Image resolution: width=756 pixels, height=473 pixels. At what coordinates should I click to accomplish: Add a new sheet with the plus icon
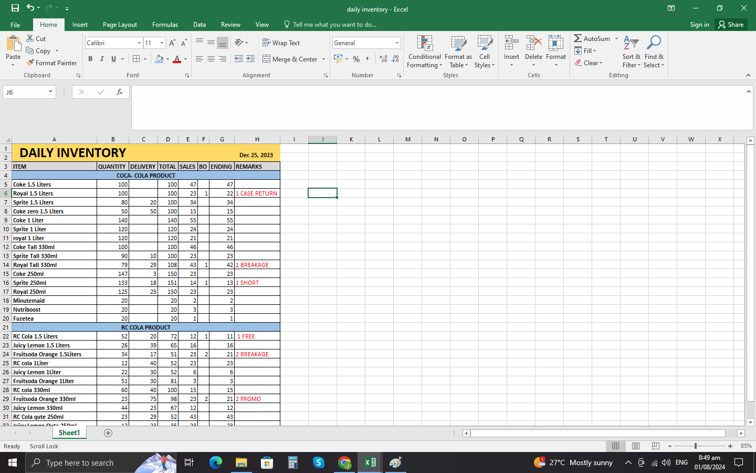tap(108, 433)
